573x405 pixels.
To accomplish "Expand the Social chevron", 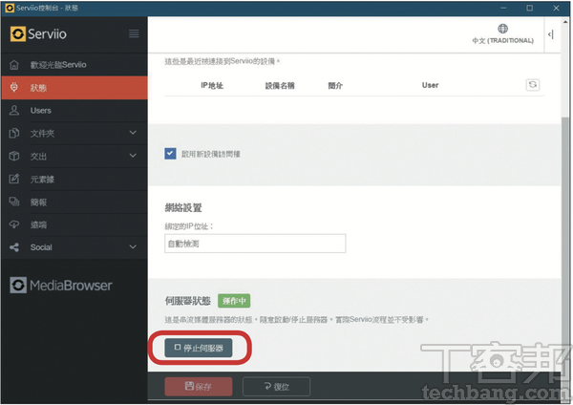I will (x=133, y=246).
